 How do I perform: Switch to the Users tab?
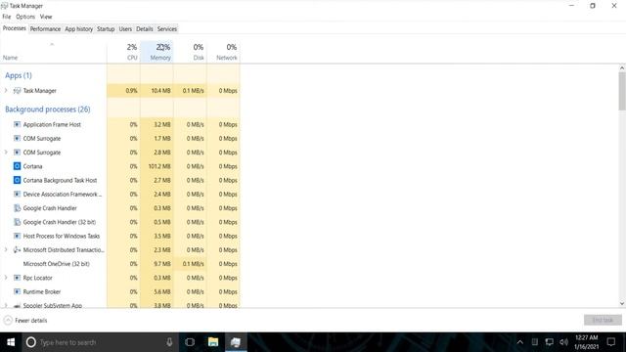click(x=125, y=28)
